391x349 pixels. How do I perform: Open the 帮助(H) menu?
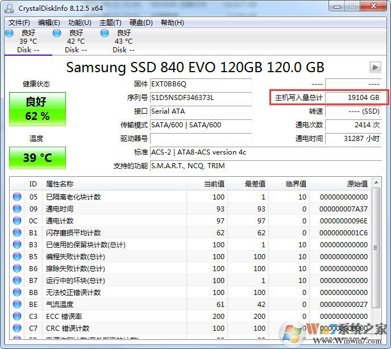(172, 23)
